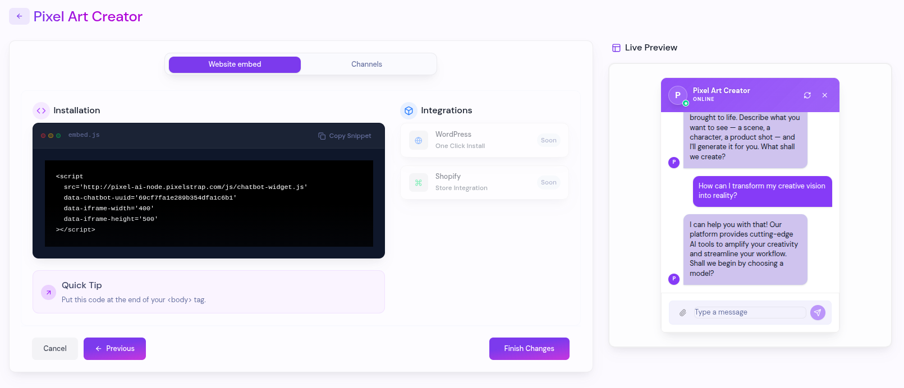Click the data-chatbot-uuid code line

[x=150, y=198]
